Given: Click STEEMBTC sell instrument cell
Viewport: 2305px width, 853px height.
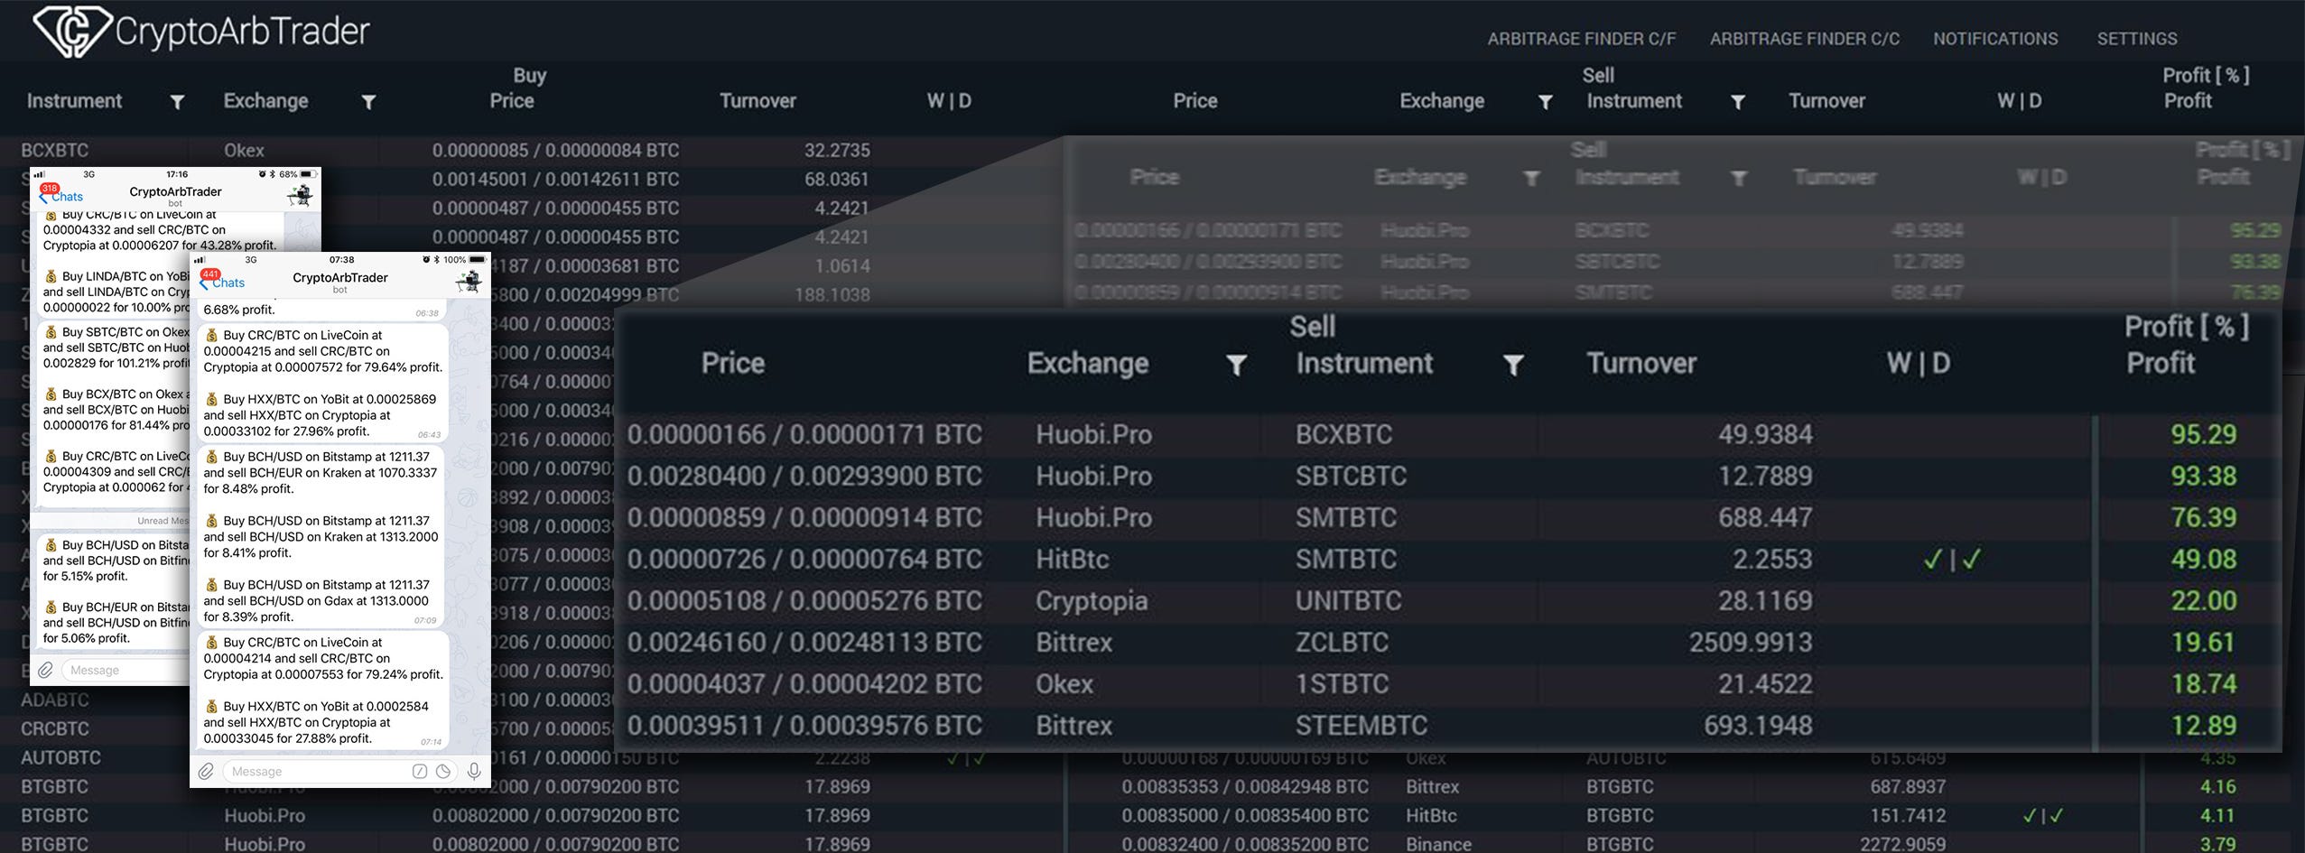Looking at the screenshot, I should click(1362, 726).
